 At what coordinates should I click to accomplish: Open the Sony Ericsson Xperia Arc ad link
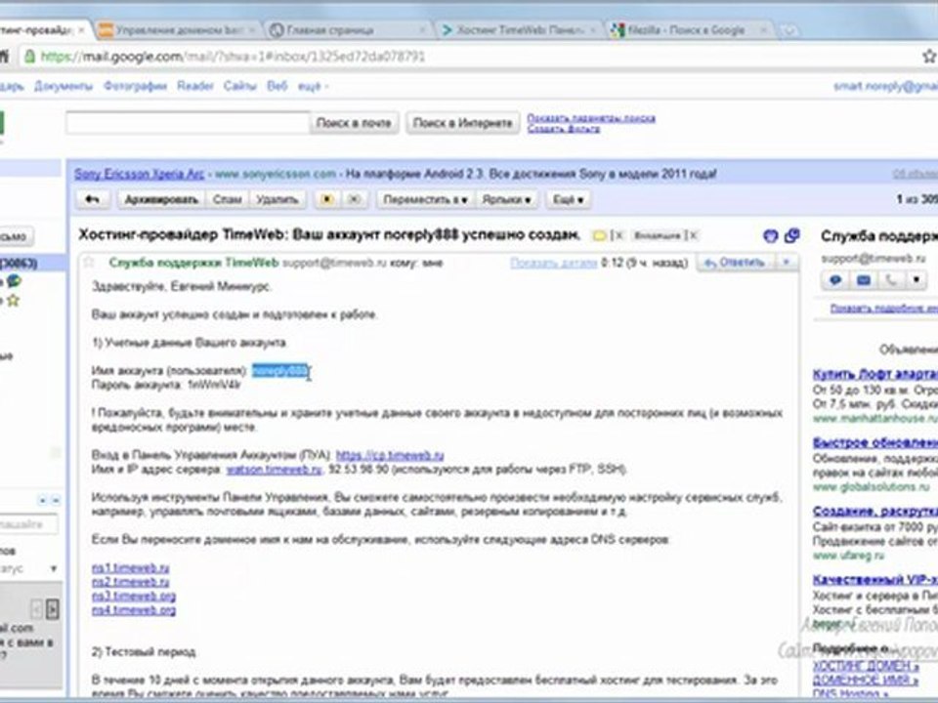[140, 174]
